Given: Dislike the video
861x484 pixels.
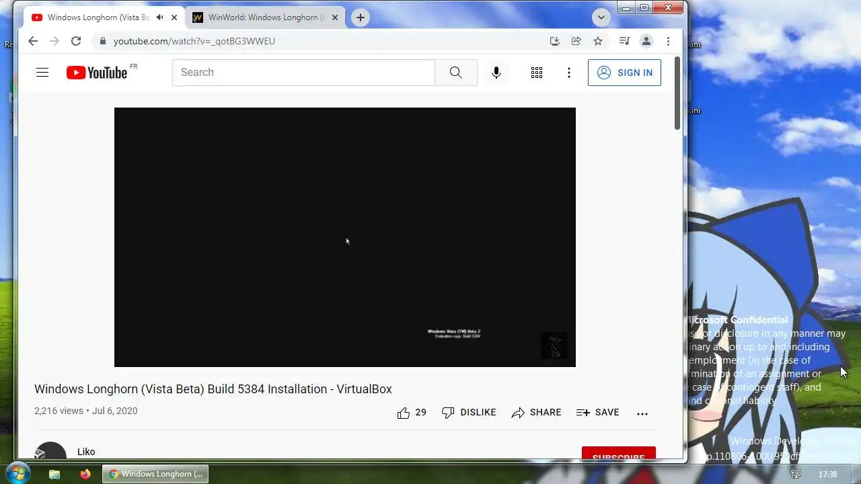Looking at the screenshot, I should click(469, 413).
